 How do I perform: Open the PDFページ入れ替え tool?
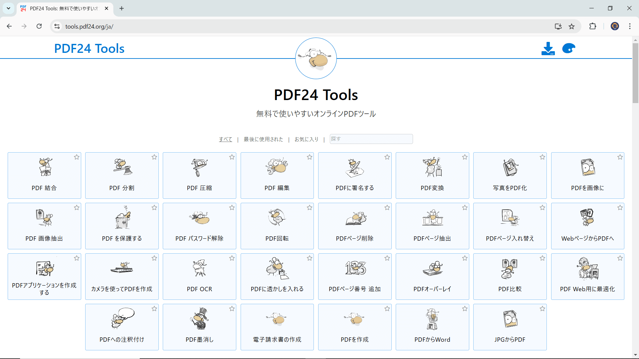pos(510,226)
